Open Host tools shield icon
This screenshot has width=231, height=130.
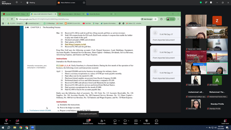point(147,121)
